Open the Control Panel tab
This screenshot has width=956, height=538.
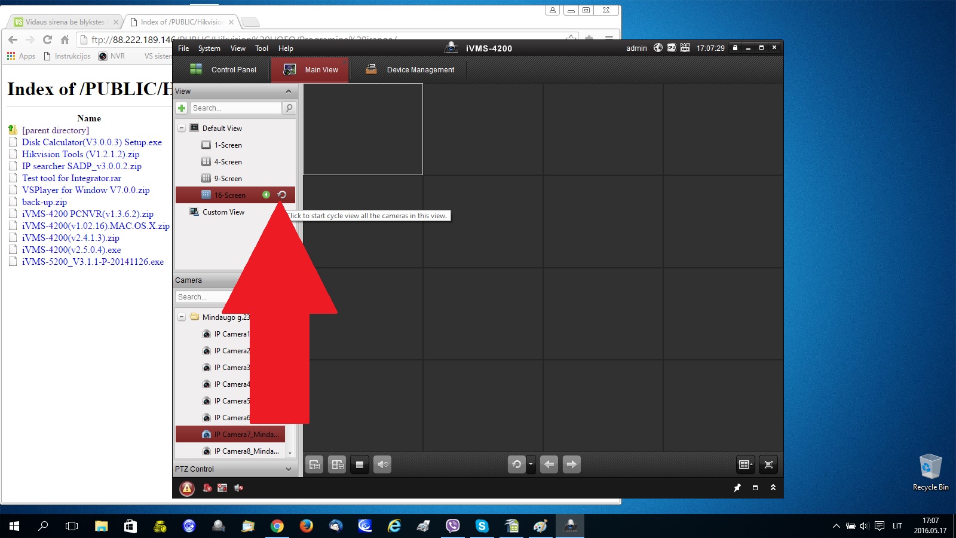(223, 69)
